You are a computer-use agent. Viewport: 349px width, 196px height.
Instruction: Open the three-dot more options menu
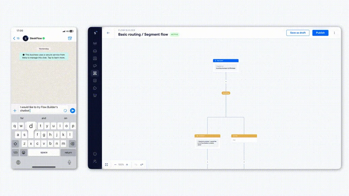click(334, 33)
